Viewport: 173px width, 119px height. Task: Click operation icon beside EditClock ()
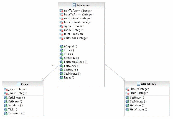[61, 66]
